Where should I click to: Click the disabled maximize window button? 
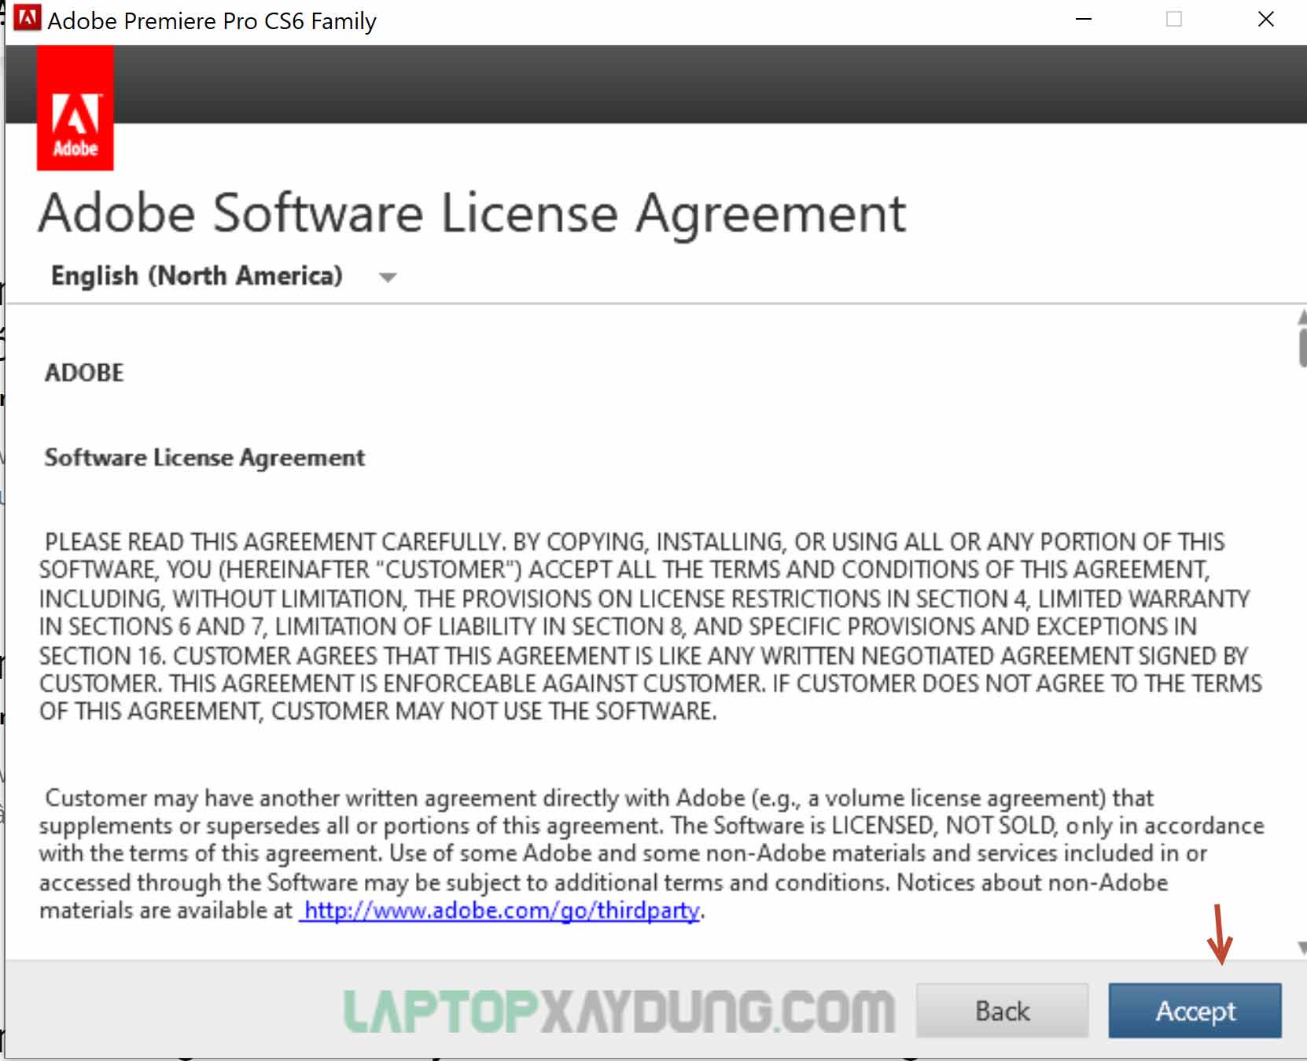(x=1173, y=19)
